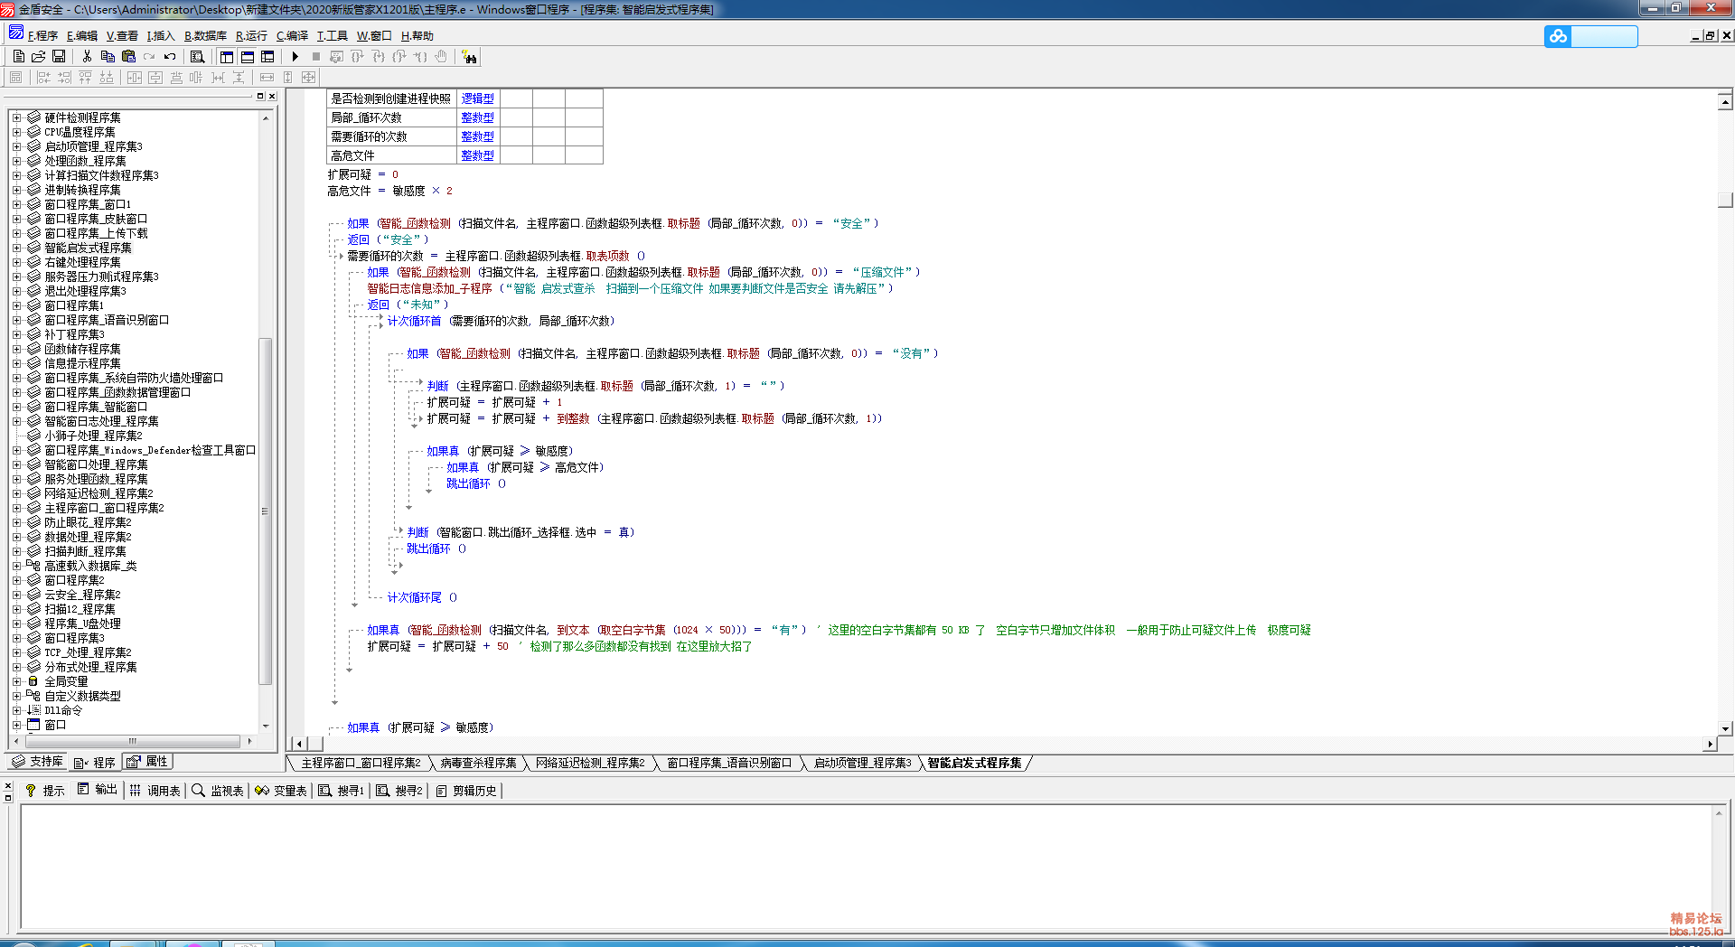The width and height of the screenshot is (1735, 947).
Task: Open the F.程序 menu
Action: coord(42,36)
